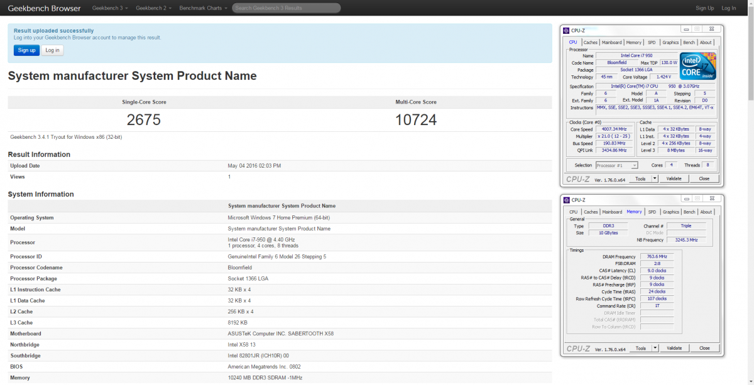The image size is (754, 385).
Task: Select the Mainboard tab in the Memory-tab CPU-Z window
Action: click(x=611, y=212)
